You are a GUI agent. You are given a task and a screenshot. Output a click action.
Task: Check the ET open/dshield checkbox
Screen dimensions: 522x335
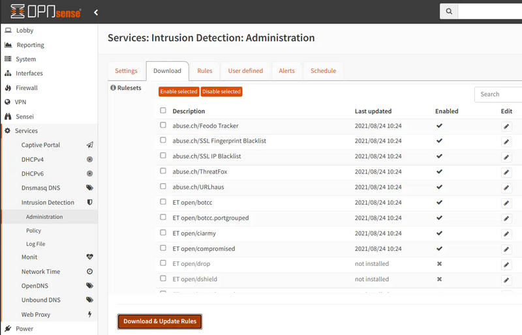tap(162, 278)
